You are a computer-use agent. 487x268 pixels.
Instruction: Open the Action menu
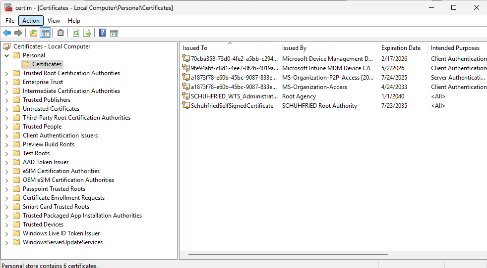coord(31,21)
